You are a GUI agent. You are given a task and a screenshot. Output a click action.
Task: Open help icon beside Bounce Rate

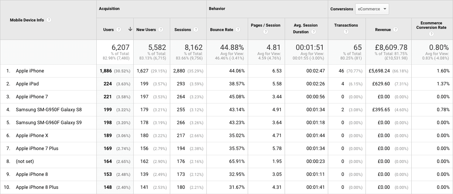[x=238, y=30]
